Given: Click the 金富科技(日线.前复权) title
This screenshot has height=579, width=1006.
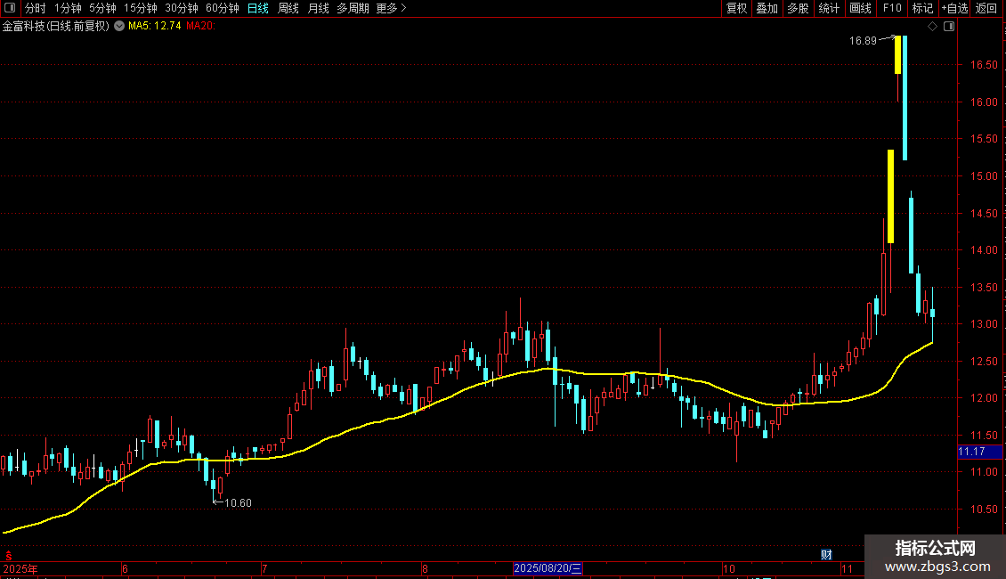Looking at the screenshot, I should tap(56, 27).
